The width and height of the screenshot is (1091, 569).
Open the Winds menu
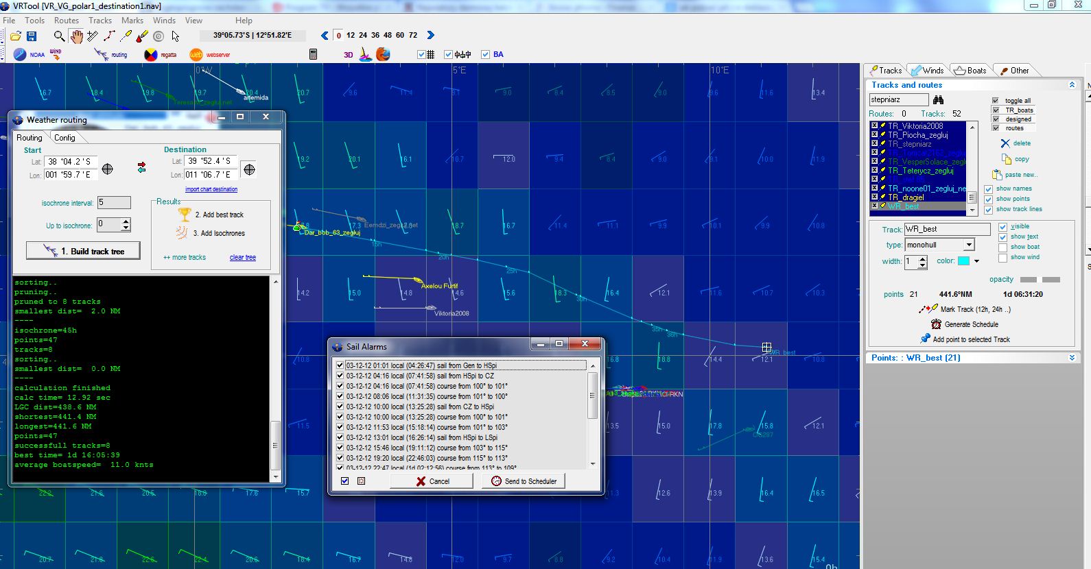point(164,21)
